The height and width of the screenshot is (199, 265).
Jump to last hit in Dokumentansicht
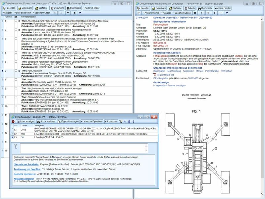(x=221, y=13)
